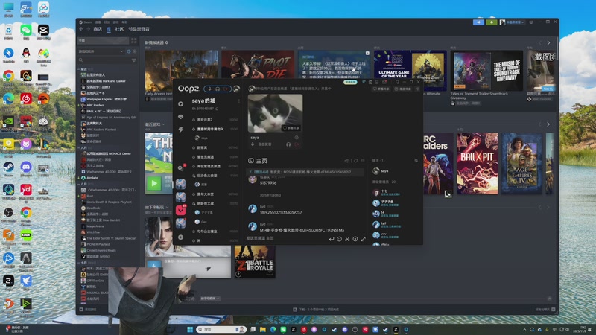This screenshot has height=335, width=596.
Task: Click Oopz top-right search icon
Action: (397, 82)
